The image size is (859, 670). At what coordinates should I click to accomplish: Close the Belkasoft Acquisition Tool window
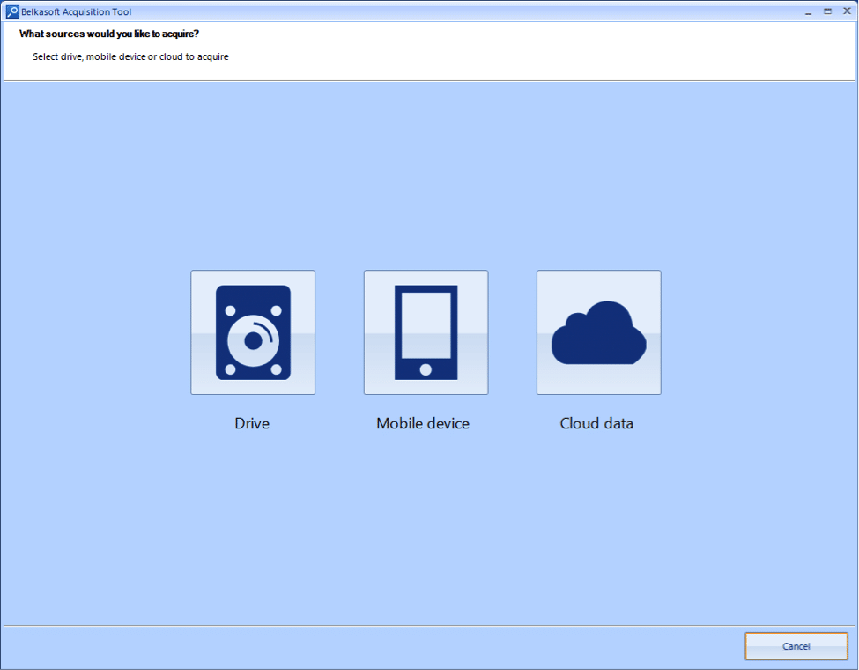coord(847,11)
